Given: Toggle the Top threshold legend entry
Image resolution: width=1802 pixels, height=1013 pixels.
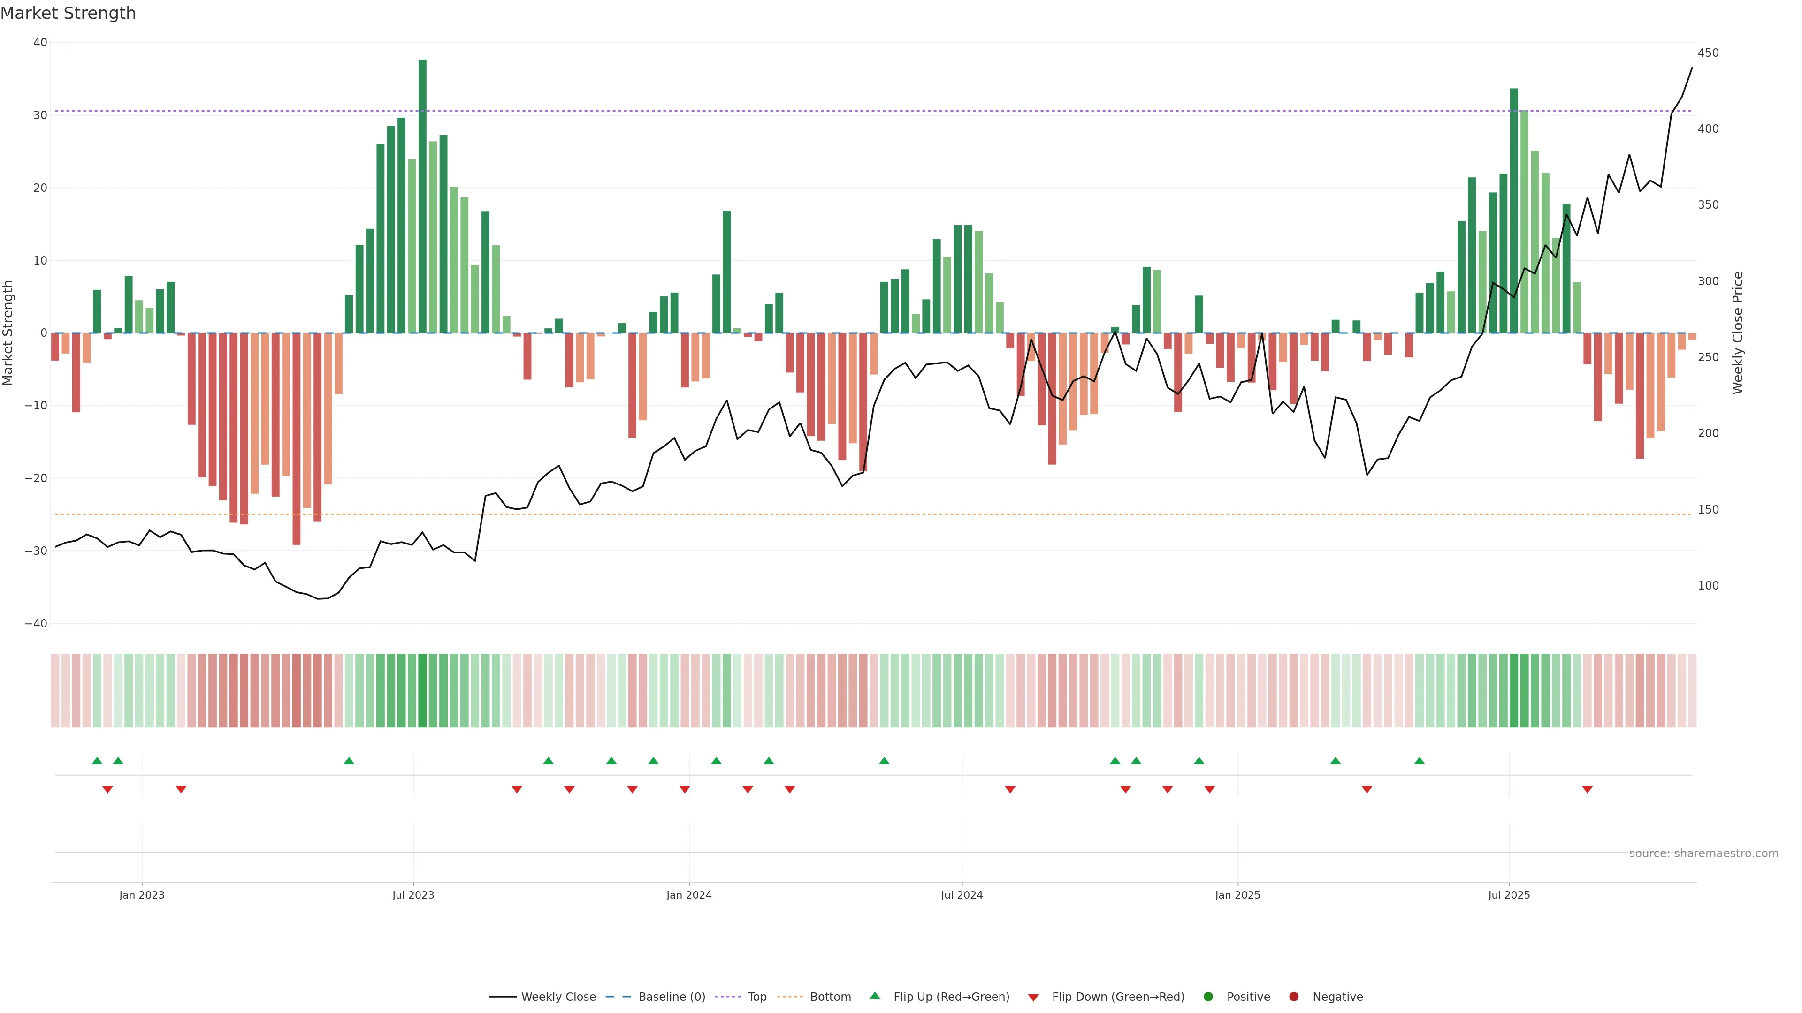Looking at the screenshot, I should [x=757, y=997].
